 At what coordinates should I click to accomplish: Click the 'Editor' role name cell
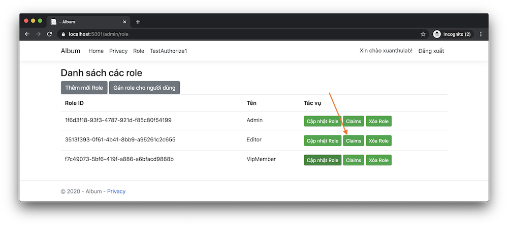click(x=254, y=140)
